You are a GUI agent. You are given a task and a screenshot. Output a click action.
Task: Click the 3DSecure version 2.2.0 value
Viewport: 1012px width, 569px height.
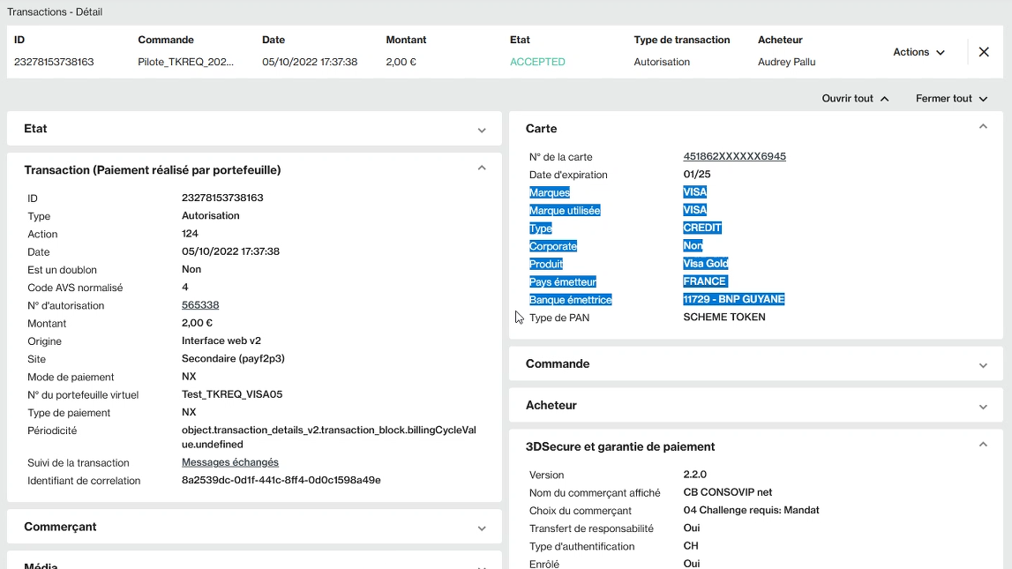(x=694, y=475)
